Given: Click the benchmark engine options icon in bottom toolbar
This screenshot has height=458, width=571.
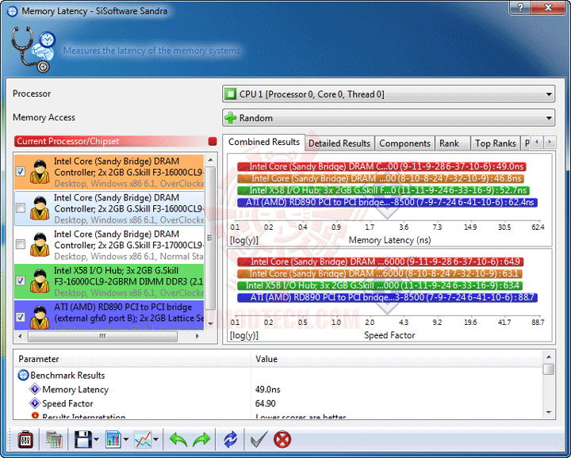Looking at the screenshot, I should point(25,440).
